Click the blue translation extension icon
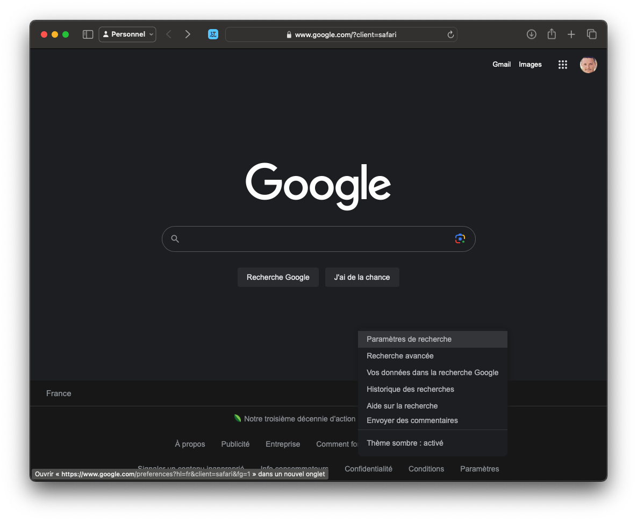Image resolution: width=637 pixels, height=521 pixels. [213, 34]
